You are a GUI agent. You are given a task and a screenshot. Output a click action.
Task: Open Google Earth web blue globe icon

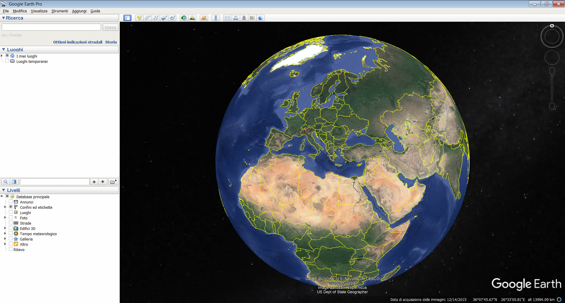(x=260, y=18)
